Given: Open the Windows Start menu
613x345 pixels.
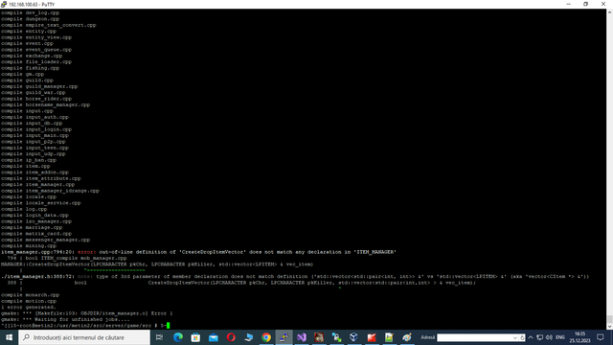Looking at the screenshot, I should point(9,337).
